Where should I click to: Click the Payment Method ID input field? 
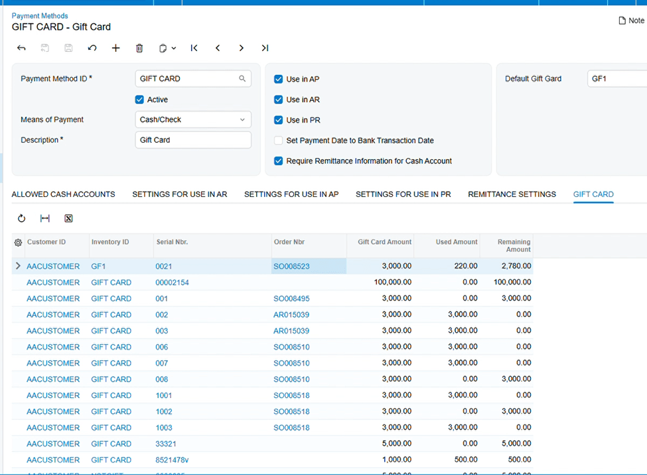pos(193,78)
